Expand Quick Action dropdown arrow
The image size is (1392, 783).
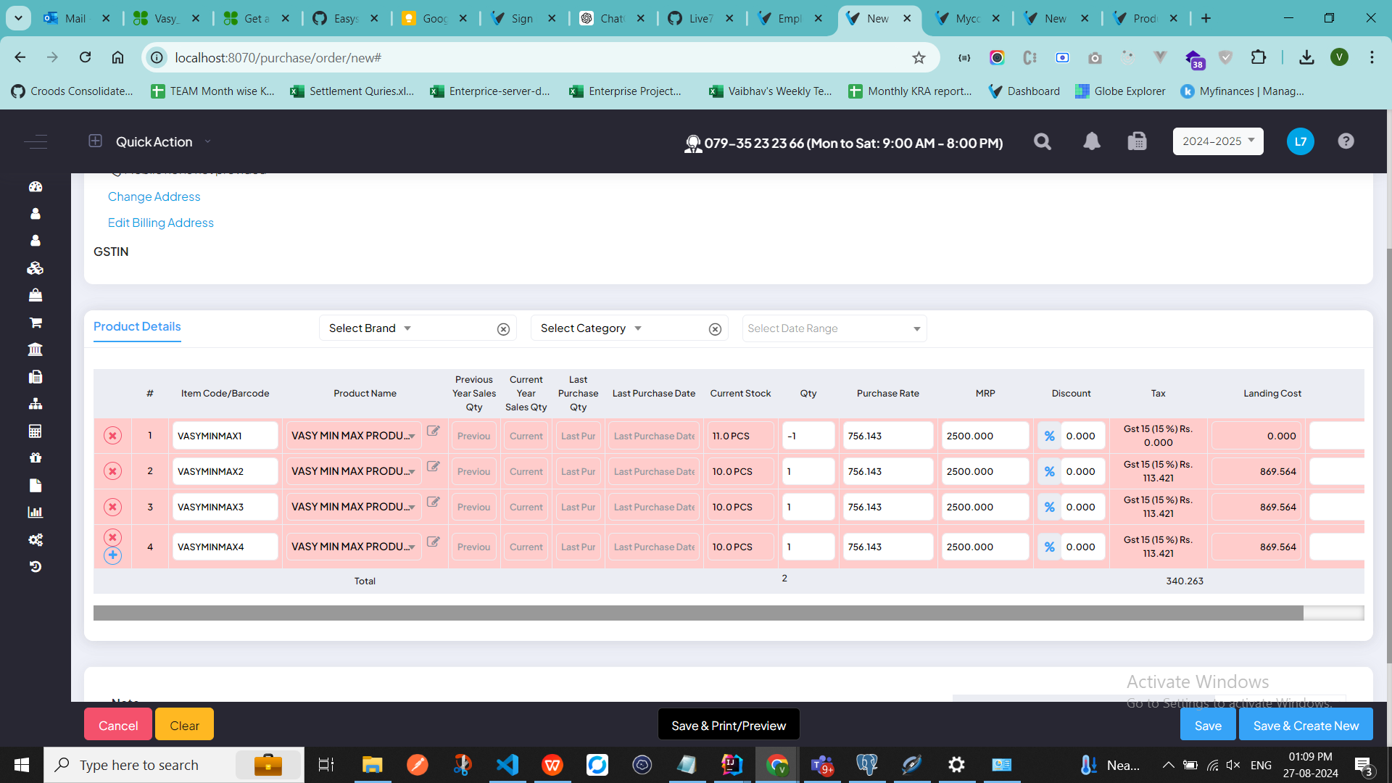coord(207,141)
